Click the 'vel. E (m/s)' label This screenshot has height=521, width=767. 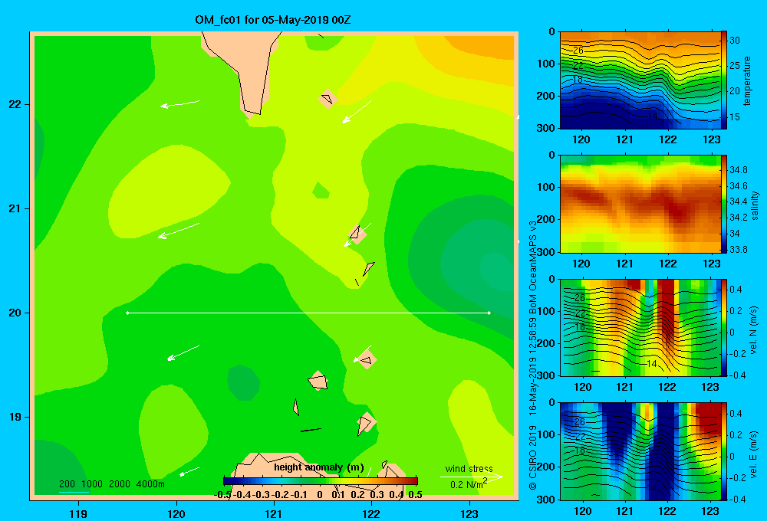pos(754,454)
